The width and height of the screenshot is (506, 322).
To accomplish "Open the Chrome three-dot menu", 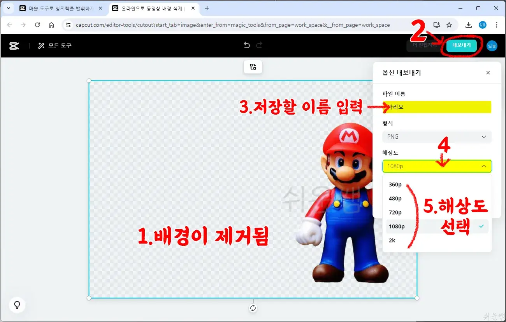I will pos(497,25).
